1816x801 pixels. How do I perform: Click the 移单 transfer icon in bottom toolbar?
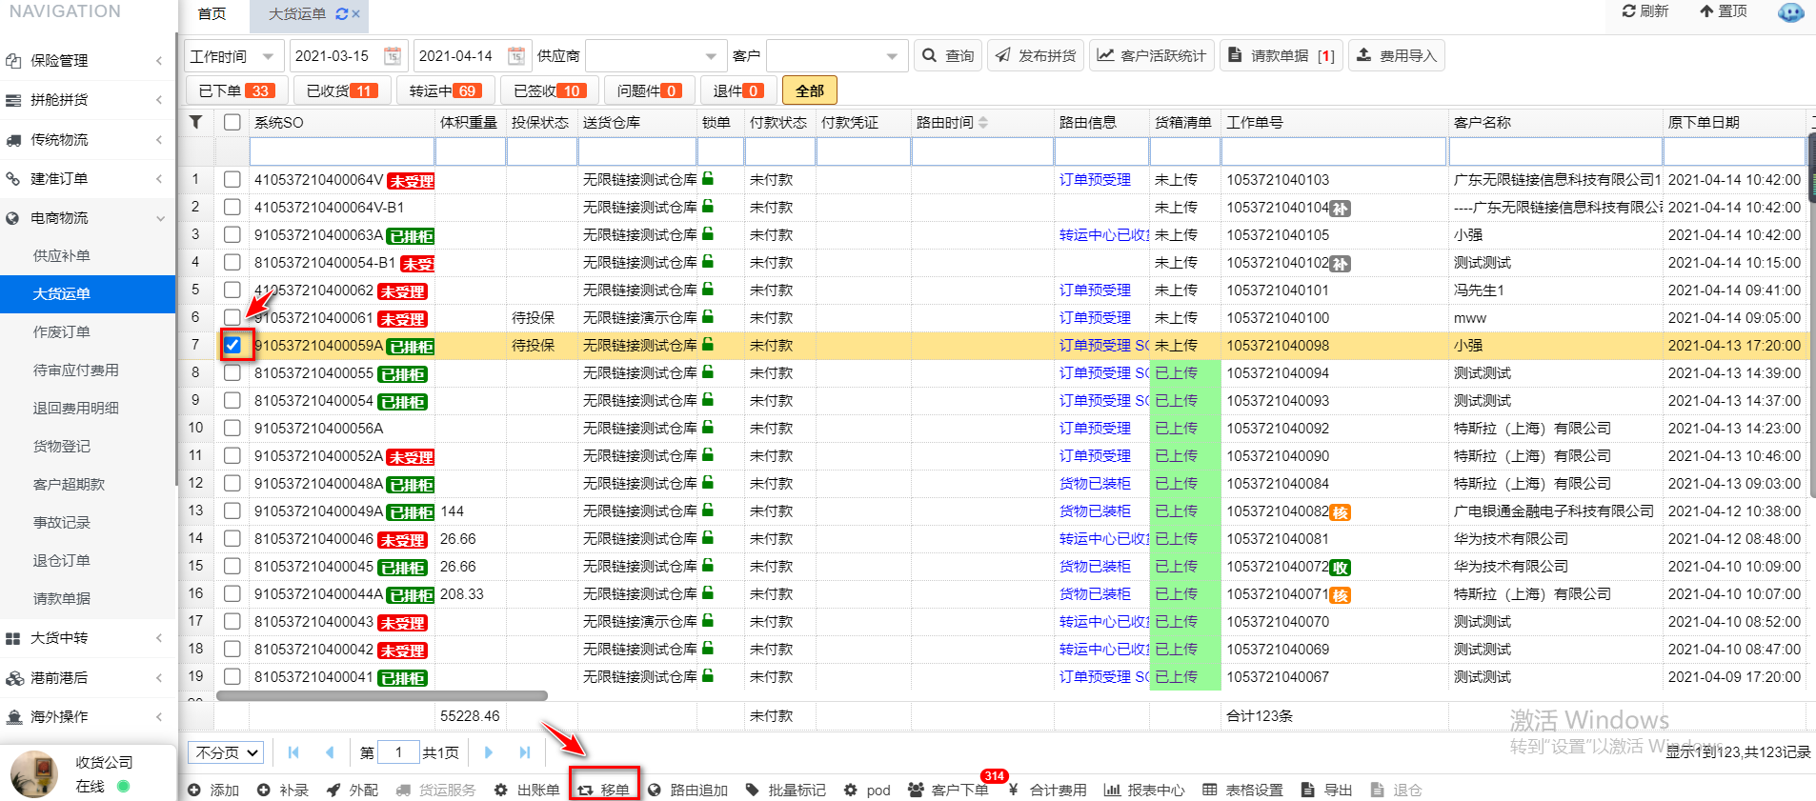(x=586, y=790)
